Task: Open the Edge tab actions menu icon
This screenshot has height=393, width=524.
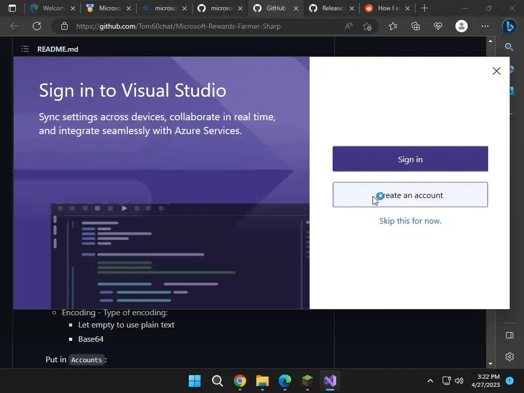Action: click(12, 8)
